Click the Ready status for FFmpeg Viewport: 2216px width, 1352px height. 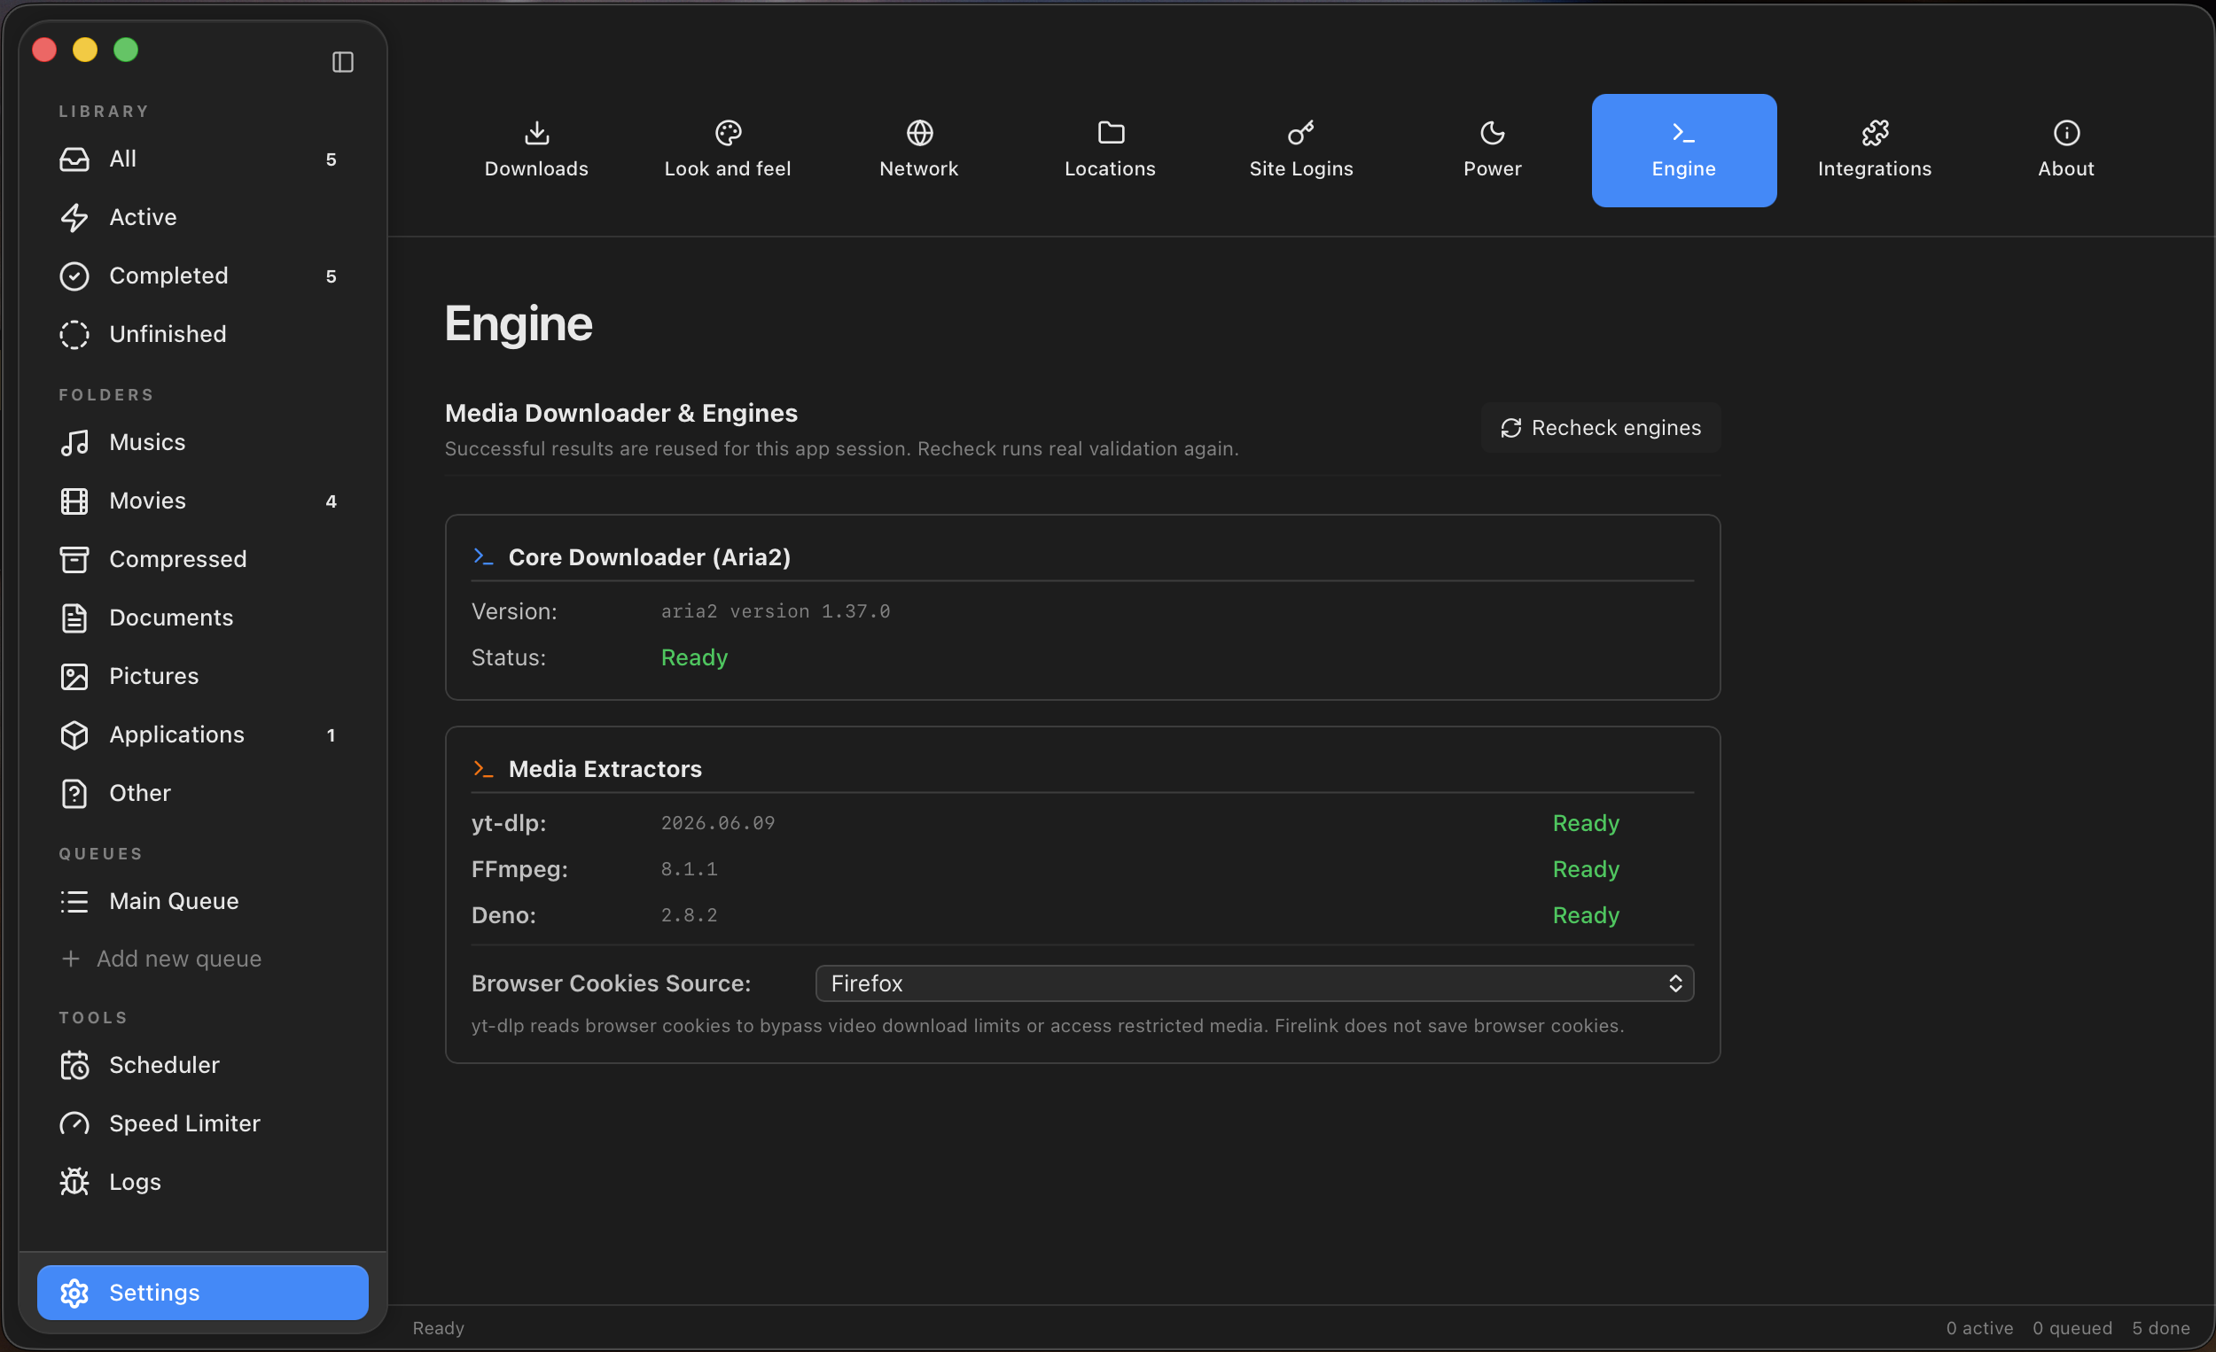pos(1586,869)
